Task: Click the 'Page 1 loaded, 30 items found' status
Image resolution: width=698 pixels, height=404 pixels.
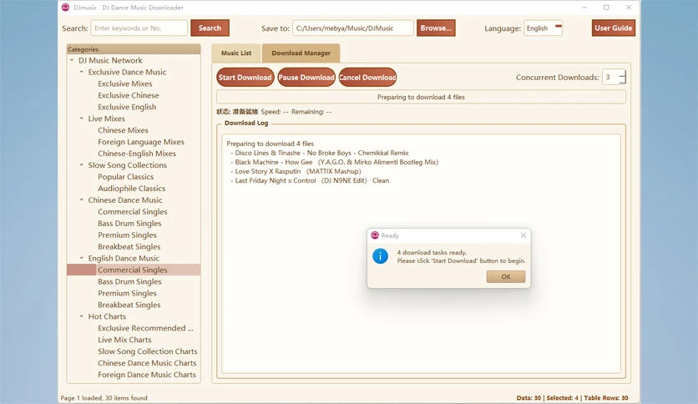Action: coord(104,398)
